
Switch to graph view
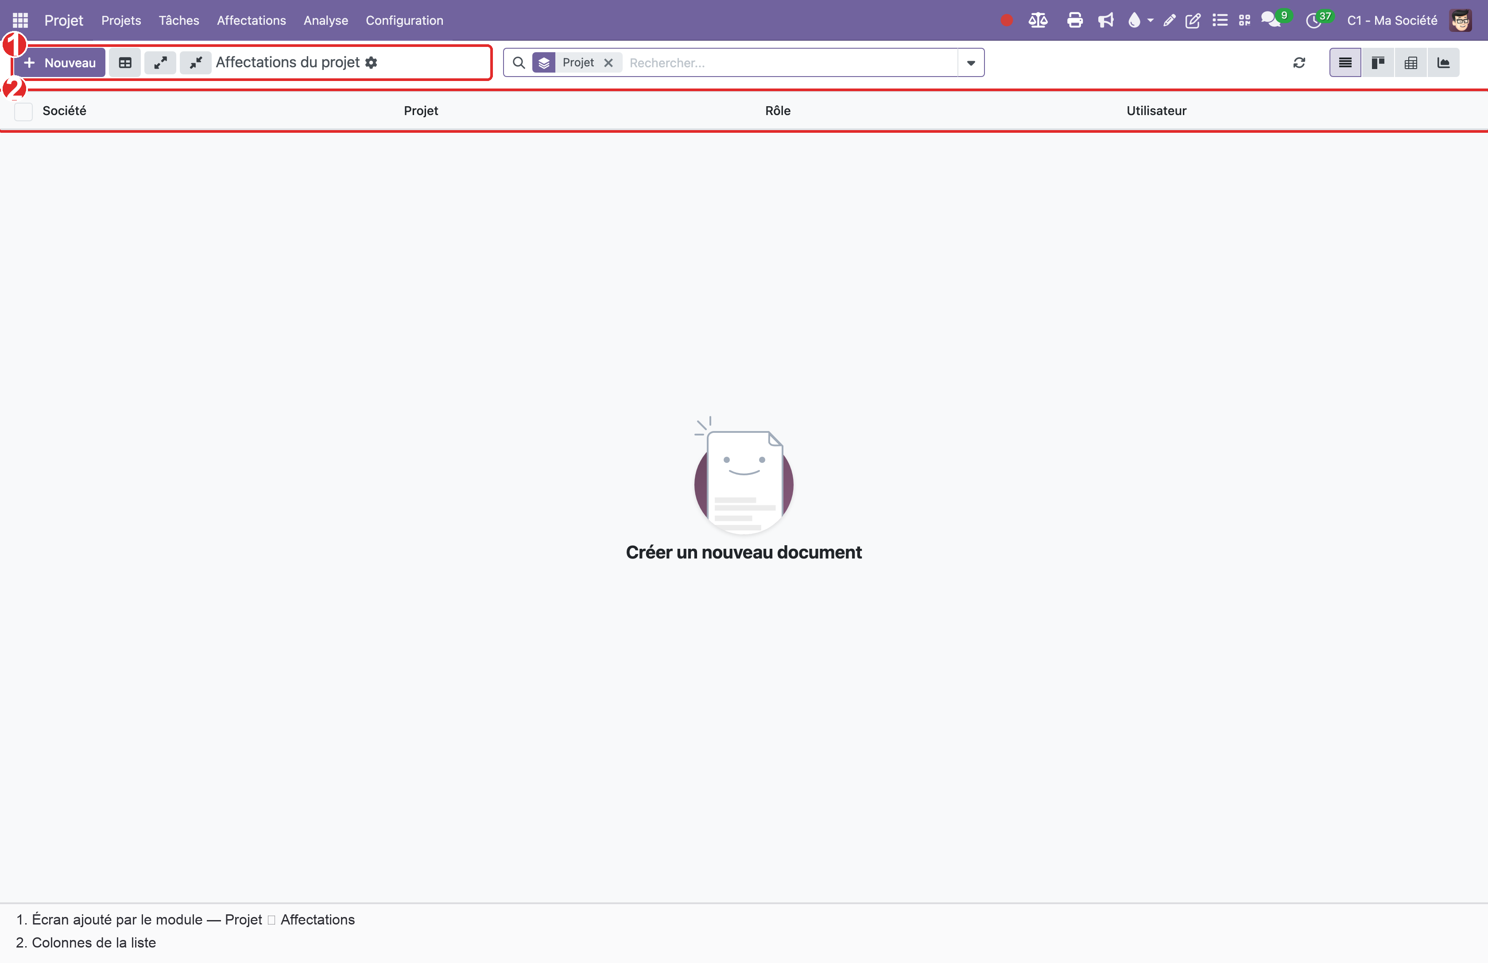point(1444,62)
